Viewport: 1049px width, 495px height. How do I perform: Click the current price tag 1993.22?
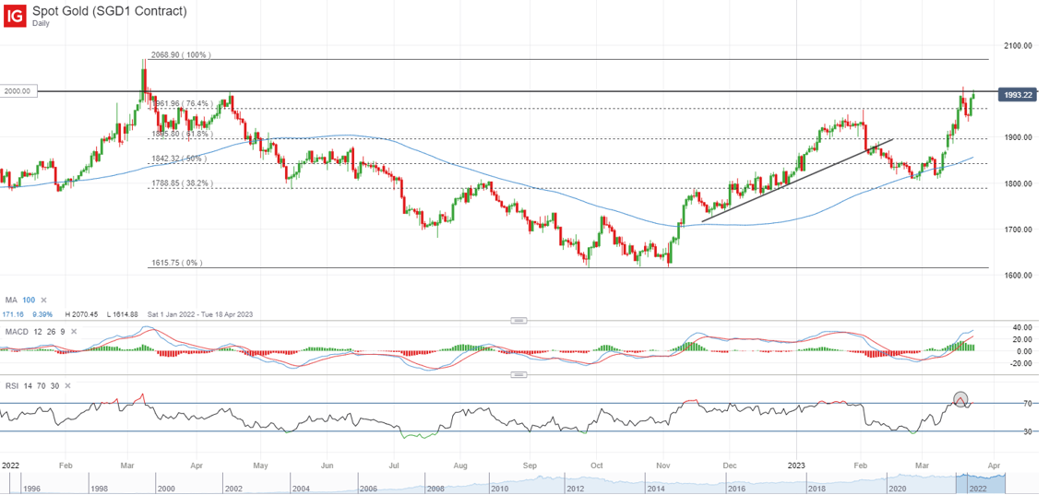(1017, 95)
